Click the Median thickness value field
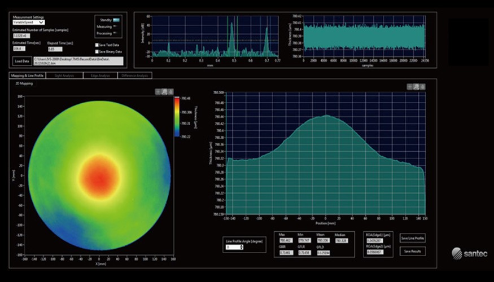The image size is (494, 282). coord(342,240)
